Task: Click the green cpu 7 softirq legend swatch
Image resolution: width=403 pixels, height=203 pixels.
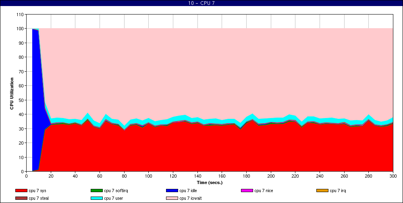Action: (97, 191)
